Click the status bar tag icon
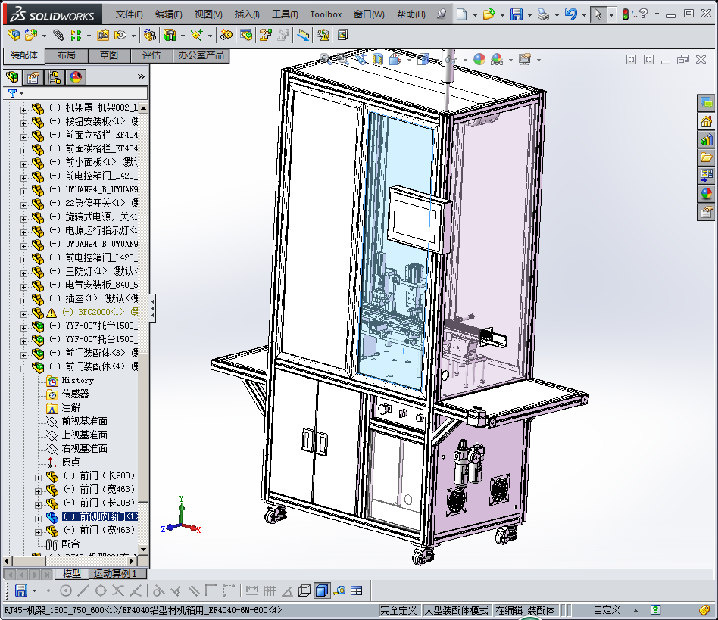 click(704, 610)
